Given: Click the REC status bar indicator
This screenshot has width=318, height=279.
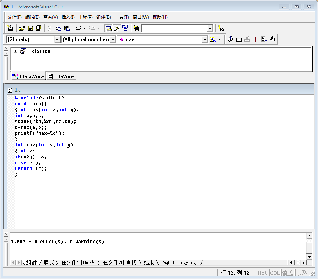Looking at the screenshot, I should click(262, 273).
